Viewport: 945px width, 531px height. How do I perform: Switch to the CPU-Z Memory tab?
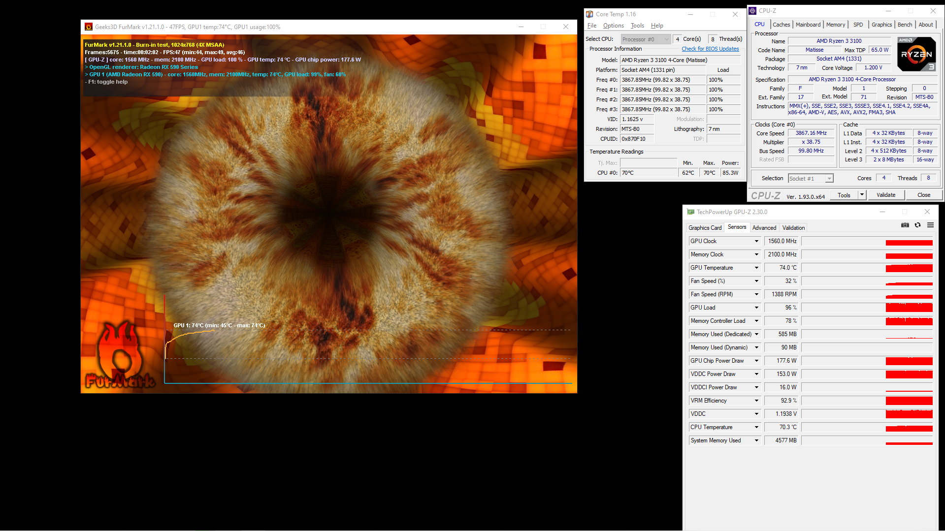[x=836, y=25]
